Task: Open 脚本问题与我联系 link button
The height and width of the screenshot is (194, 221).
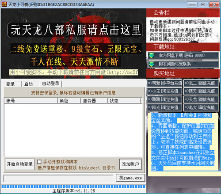Action: coord(183,64)
